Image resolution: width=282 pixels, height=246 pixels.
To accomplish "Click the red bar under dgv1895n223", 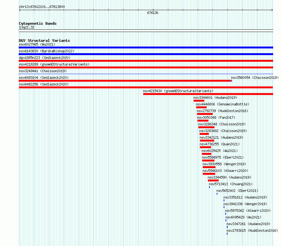I will (146, 61).
